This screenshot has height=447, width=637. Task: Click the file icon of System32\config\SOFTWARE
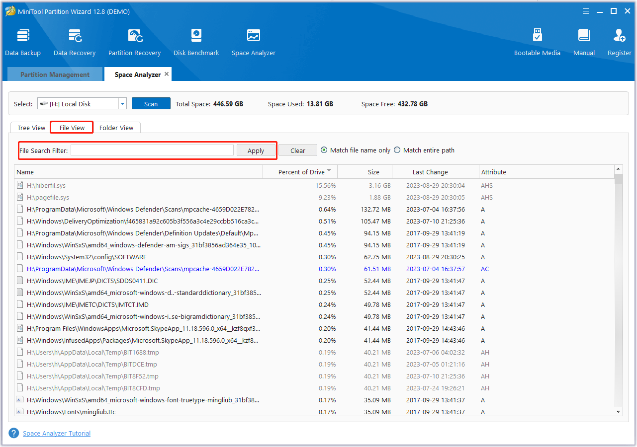[x=20, y=257]
